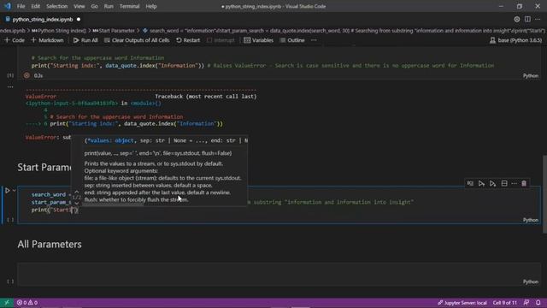Open the feedback icon in status bar
This screenshot has width=547, height=308.
point(526,303)
